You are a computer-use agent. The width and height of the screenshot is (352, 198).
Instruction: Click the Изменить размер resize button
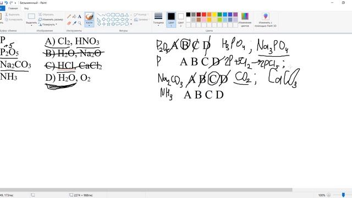[51, 20]
